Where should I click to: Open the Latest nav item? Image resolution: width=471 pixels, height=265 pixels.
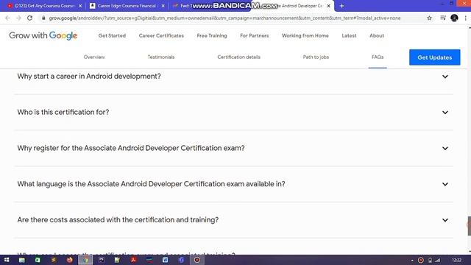click(x=349, y=35)
